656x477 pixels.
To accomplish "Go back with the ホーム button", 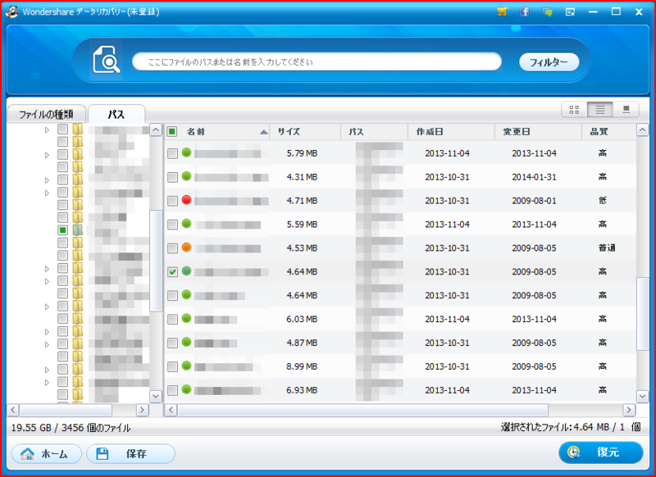I will click(x=47, y=453).
